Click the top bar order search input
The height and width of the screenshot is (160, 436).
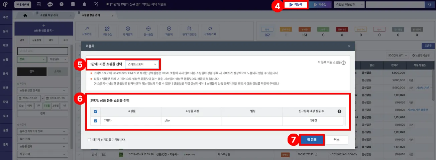pyautogui.click(x=395, y=4)
